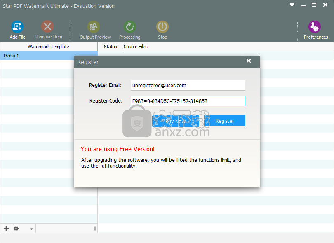
Task: Click the Add File toolbar icon
Action: (17, 27)
